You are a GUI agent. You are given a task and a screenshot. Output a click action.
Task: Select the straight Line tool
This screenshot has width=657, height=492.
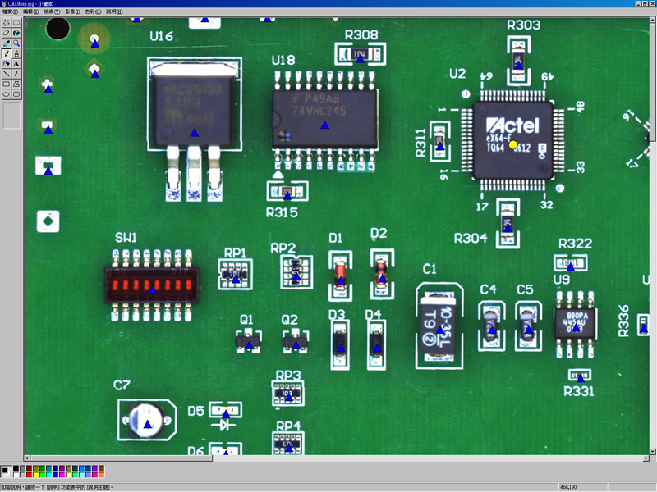(7, 74)
